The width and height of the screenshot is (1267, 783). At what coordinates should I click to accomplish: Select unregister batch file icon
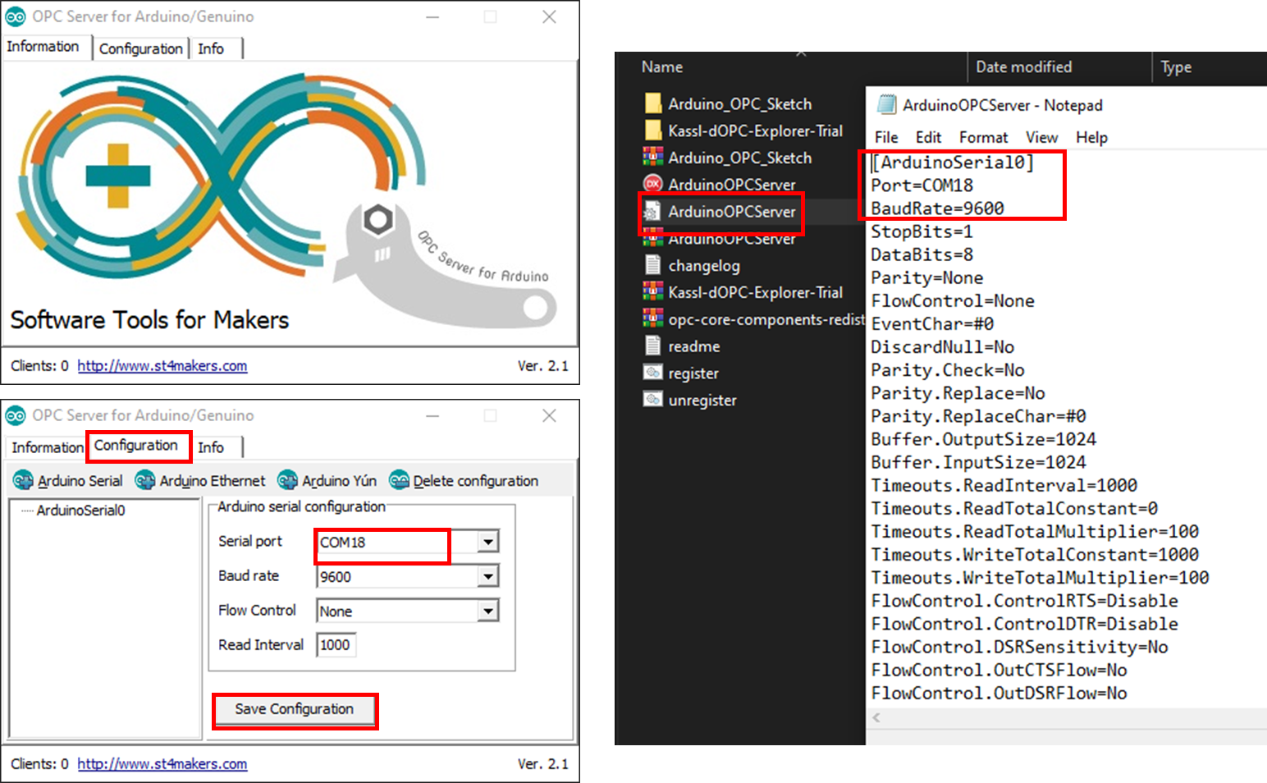(x=653, y=400)
